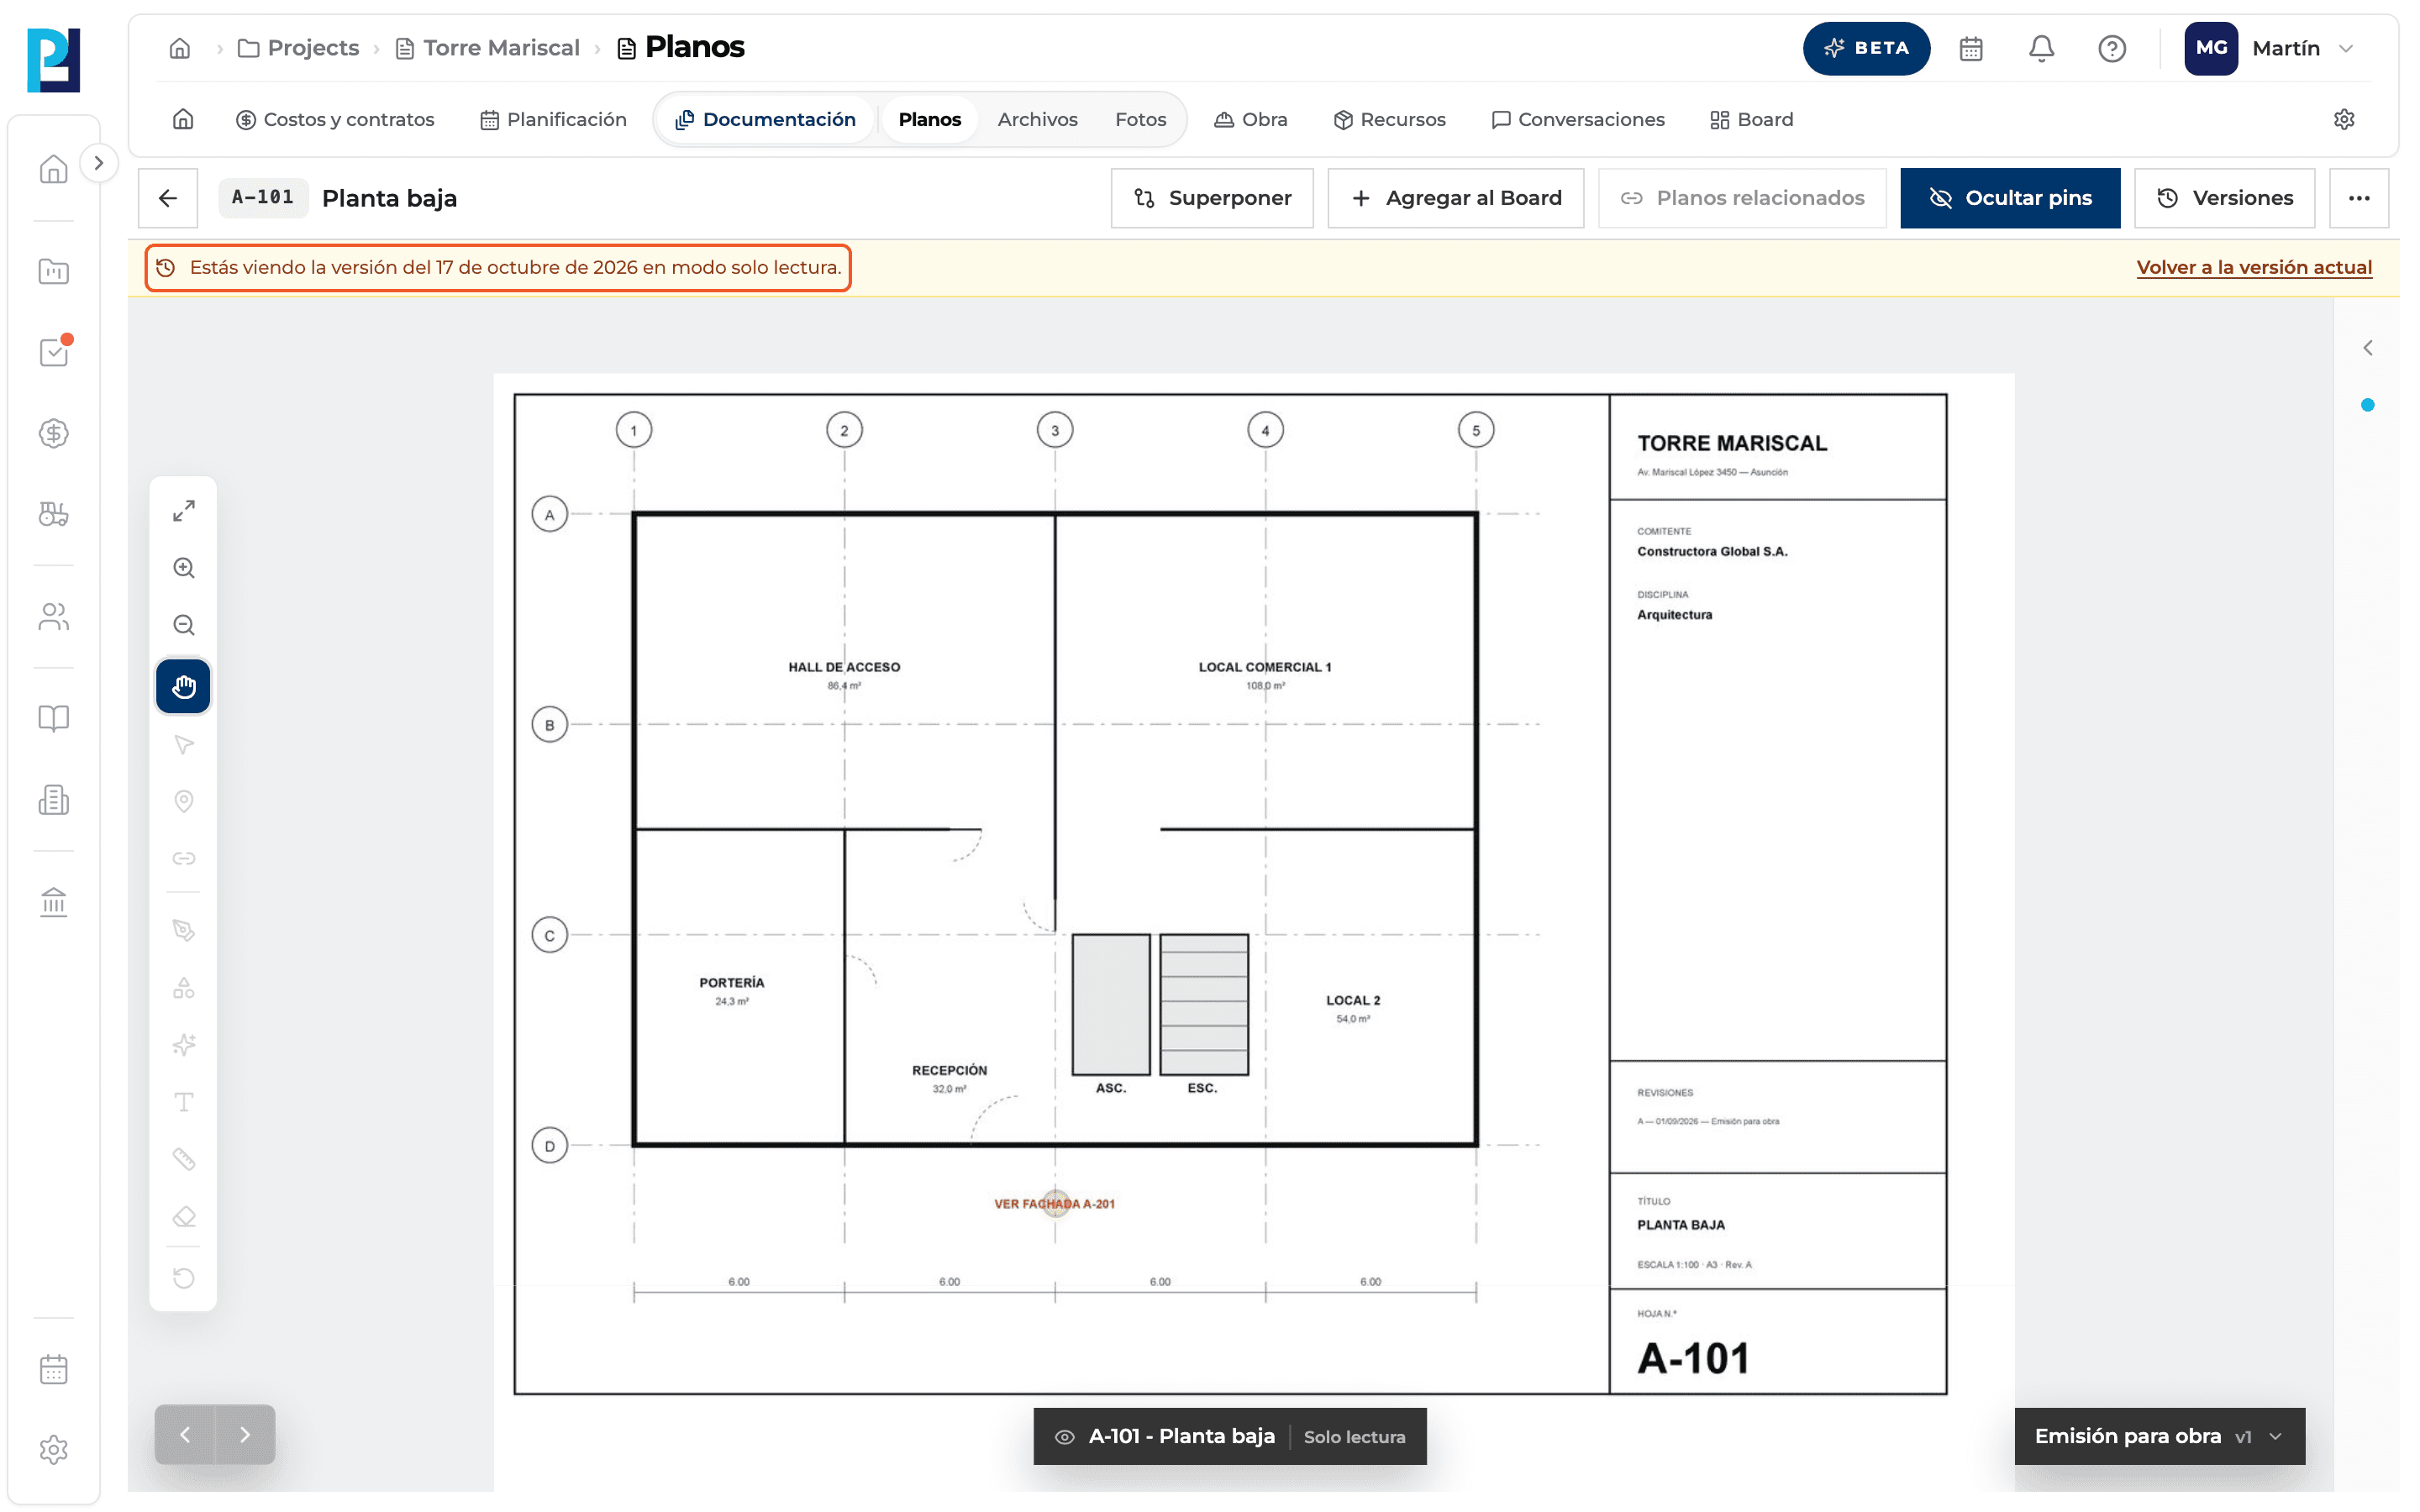Click the zoom in magnifier tool
Image resolution: width=2420 pixels, height=1512 pixels.
(x=183, y=568)
